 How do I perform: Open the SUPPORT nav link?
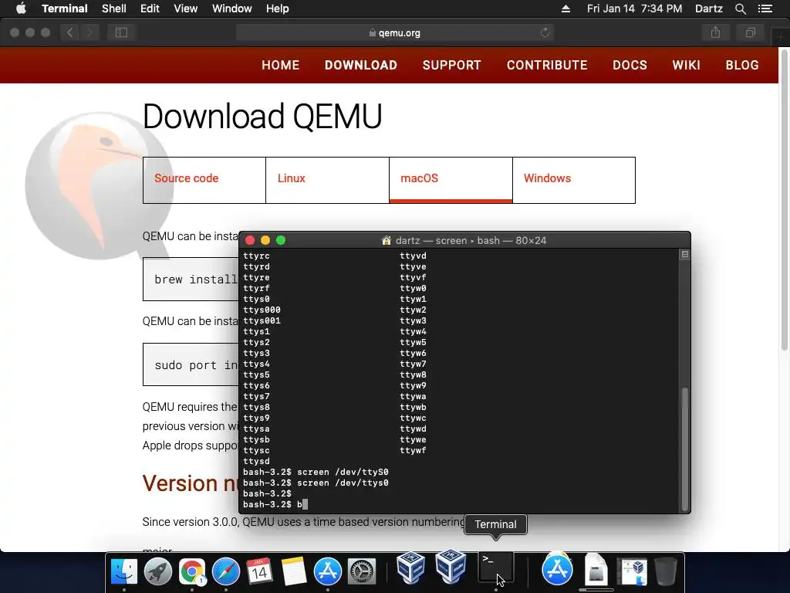click(x=452, y=65)
